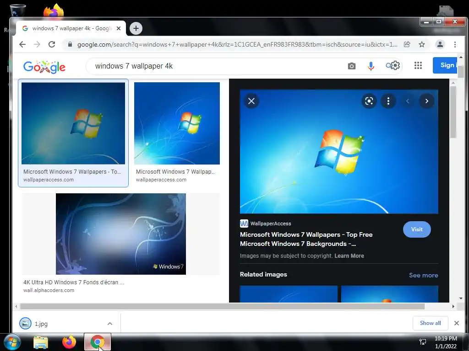Image resolution: width=469 pixels, height=351 pixels.
Task: Click the Chrome taskbar icon
Action: click(98, 342)
